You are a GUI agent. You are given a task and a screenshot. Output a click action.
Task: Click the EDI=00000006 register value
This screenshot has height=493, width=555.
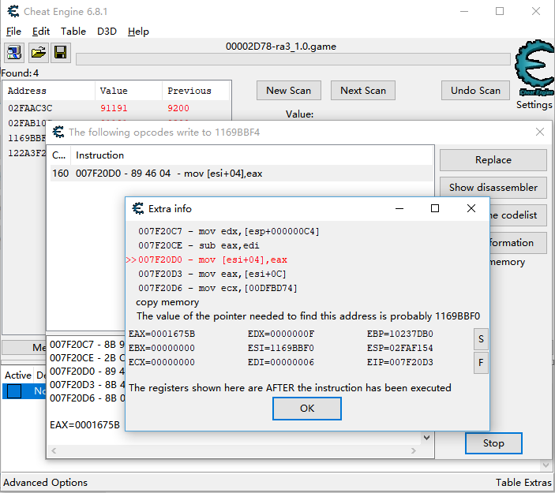click(281, 362)
